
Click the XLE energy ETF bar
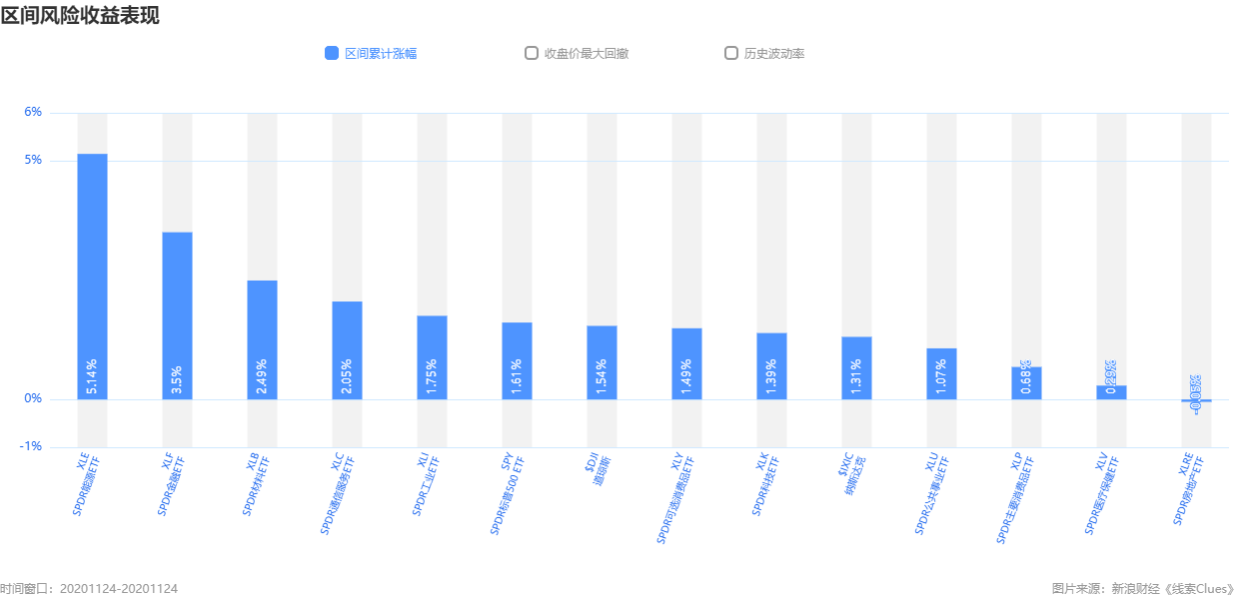(93, 277)
